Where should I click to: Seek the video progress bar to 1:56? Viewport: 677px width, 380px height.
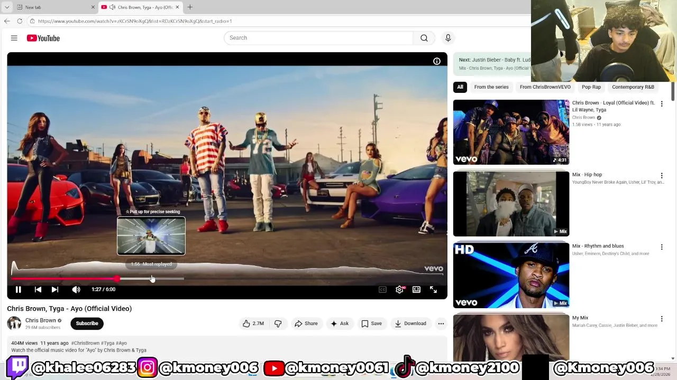point(151,278)
